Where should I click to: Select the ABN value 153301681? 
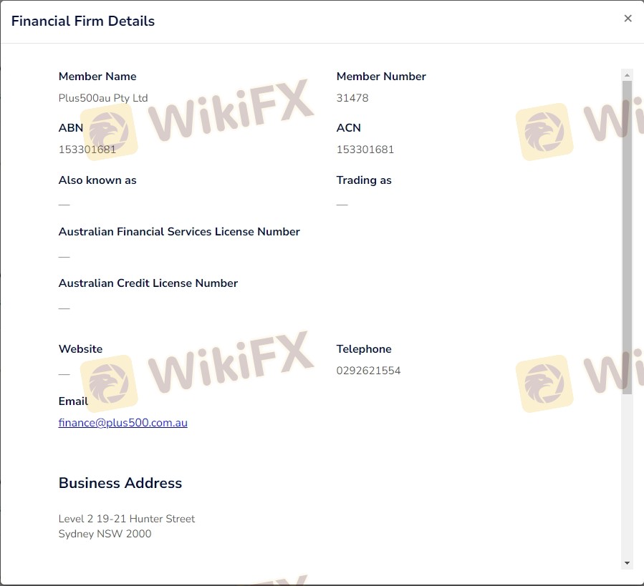pos(87,150)
